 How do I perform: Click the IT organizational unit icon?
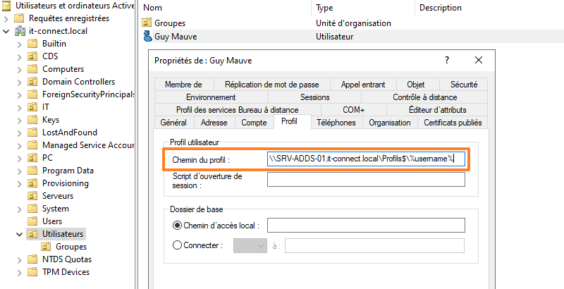coord(32,107)
